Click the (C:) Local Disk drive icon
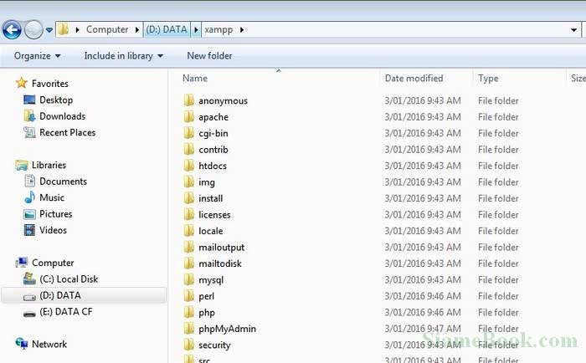This screenshot has width=586, height=363. 29,279
